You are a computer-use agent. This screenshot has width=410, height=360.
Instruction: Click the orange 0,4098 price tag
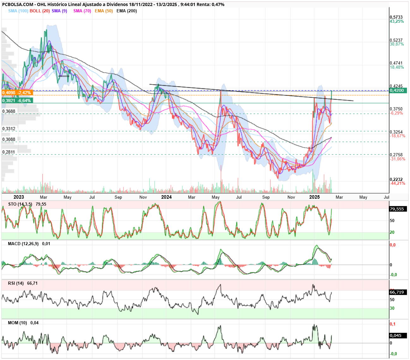[17, 93]
